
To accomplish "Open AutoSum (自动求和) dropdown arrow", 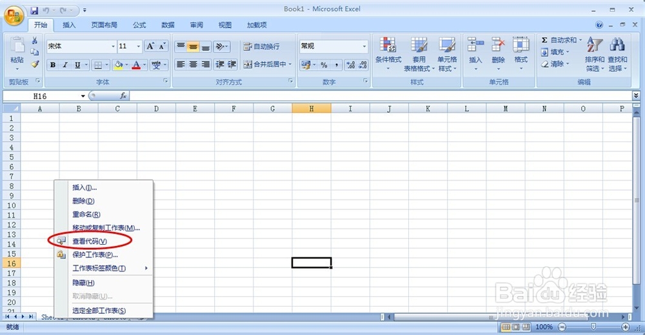I will (x=580, y=41).
